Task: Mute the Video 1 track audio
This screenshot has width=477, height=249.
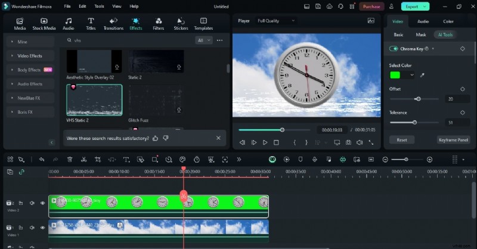Action: 32,227
